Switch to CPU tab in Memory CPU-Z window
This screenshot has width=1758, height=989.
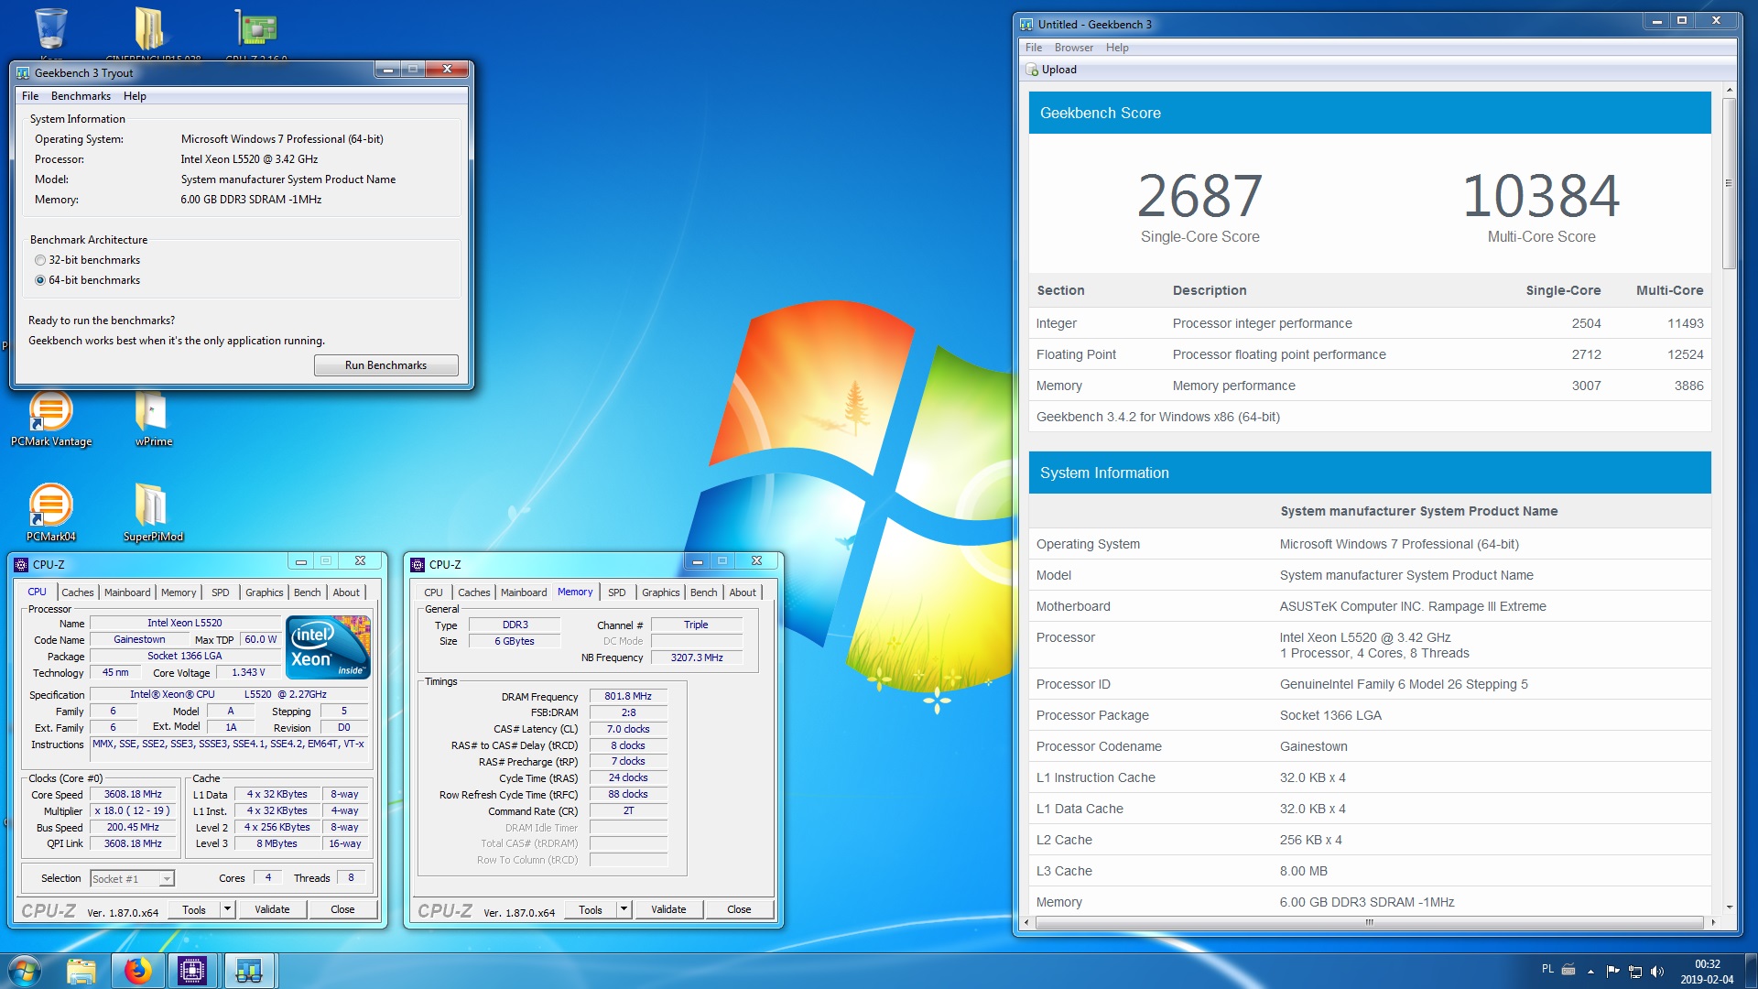click(x=433, y=592)
